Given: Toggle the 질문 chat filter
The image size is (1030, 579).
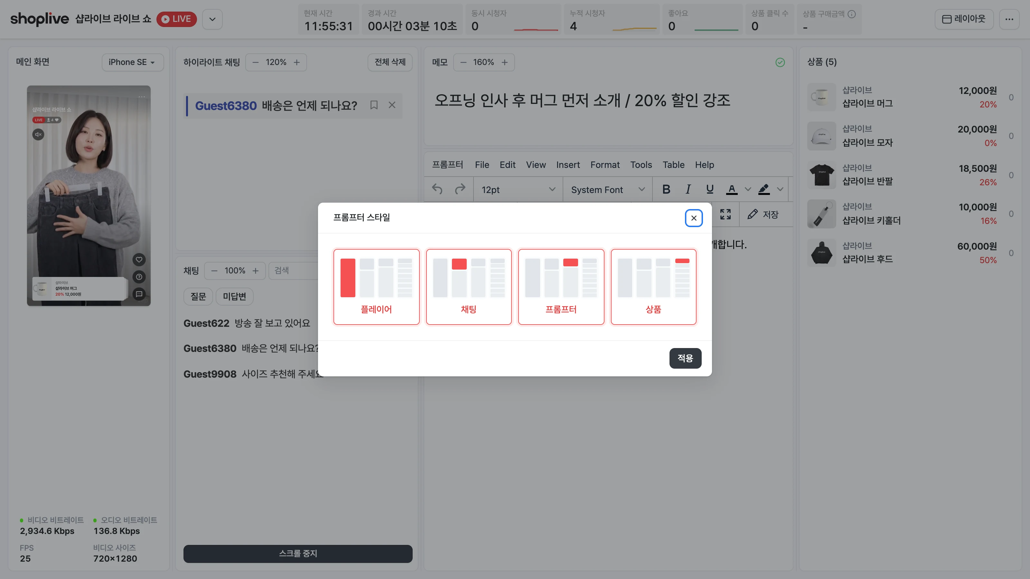Looking at the screenshot, I should point(198,297).
